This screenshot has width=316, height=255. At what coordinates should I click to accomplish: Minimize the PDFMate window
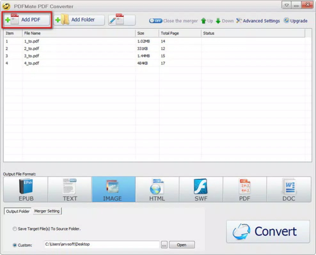tap(296, 5)
